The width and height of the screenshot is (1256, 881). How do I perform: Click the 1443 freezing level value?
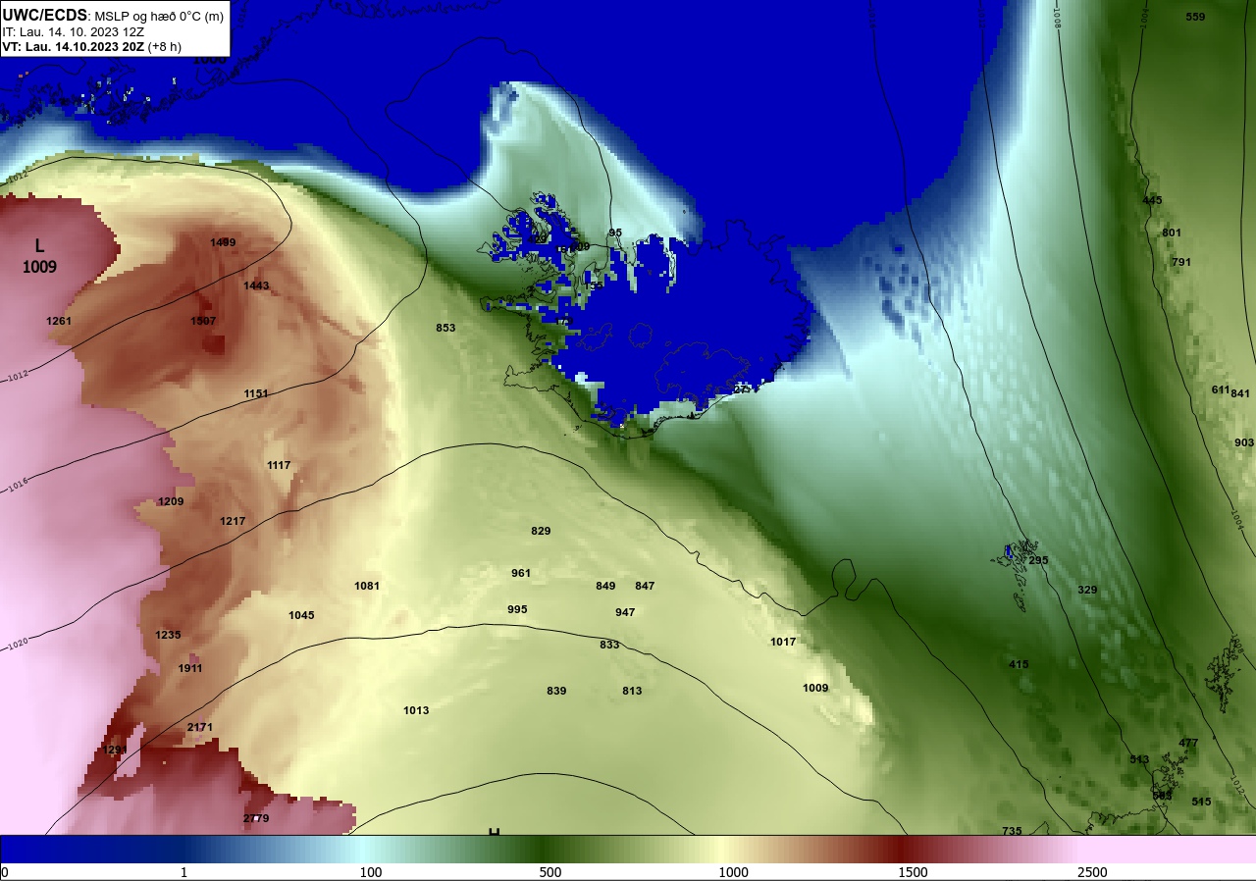(x=256, y=285)
